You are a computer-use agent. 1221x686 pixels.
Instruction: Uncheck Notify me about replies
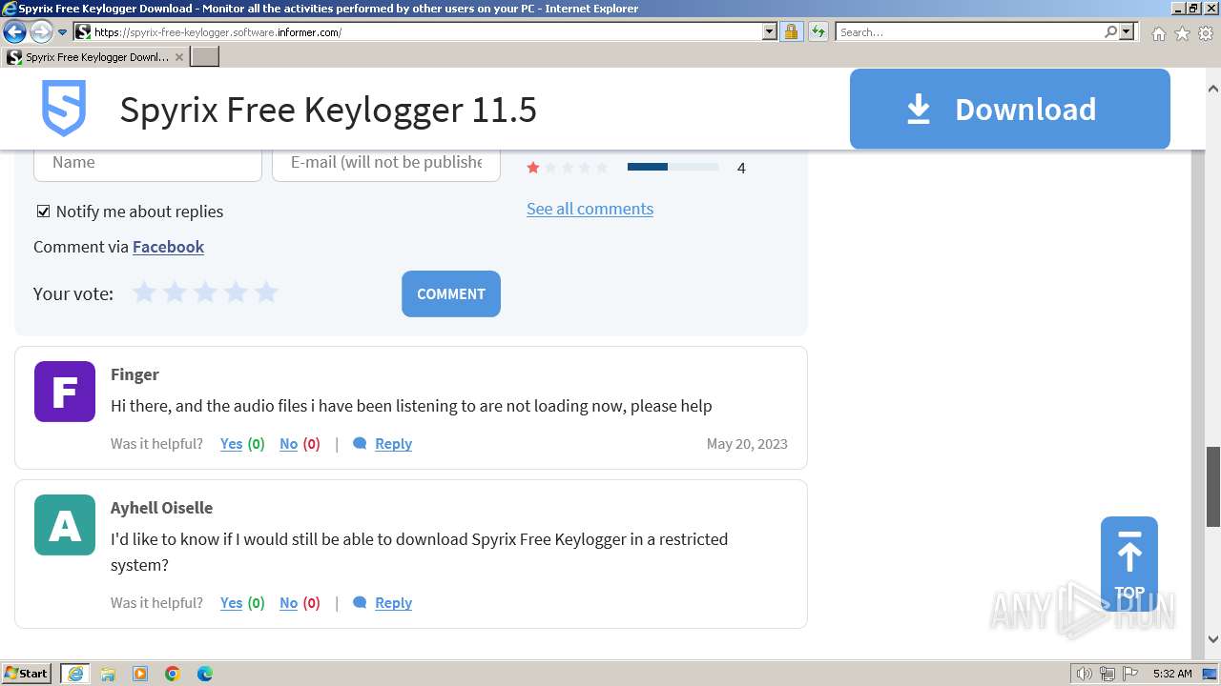(43, 212)
